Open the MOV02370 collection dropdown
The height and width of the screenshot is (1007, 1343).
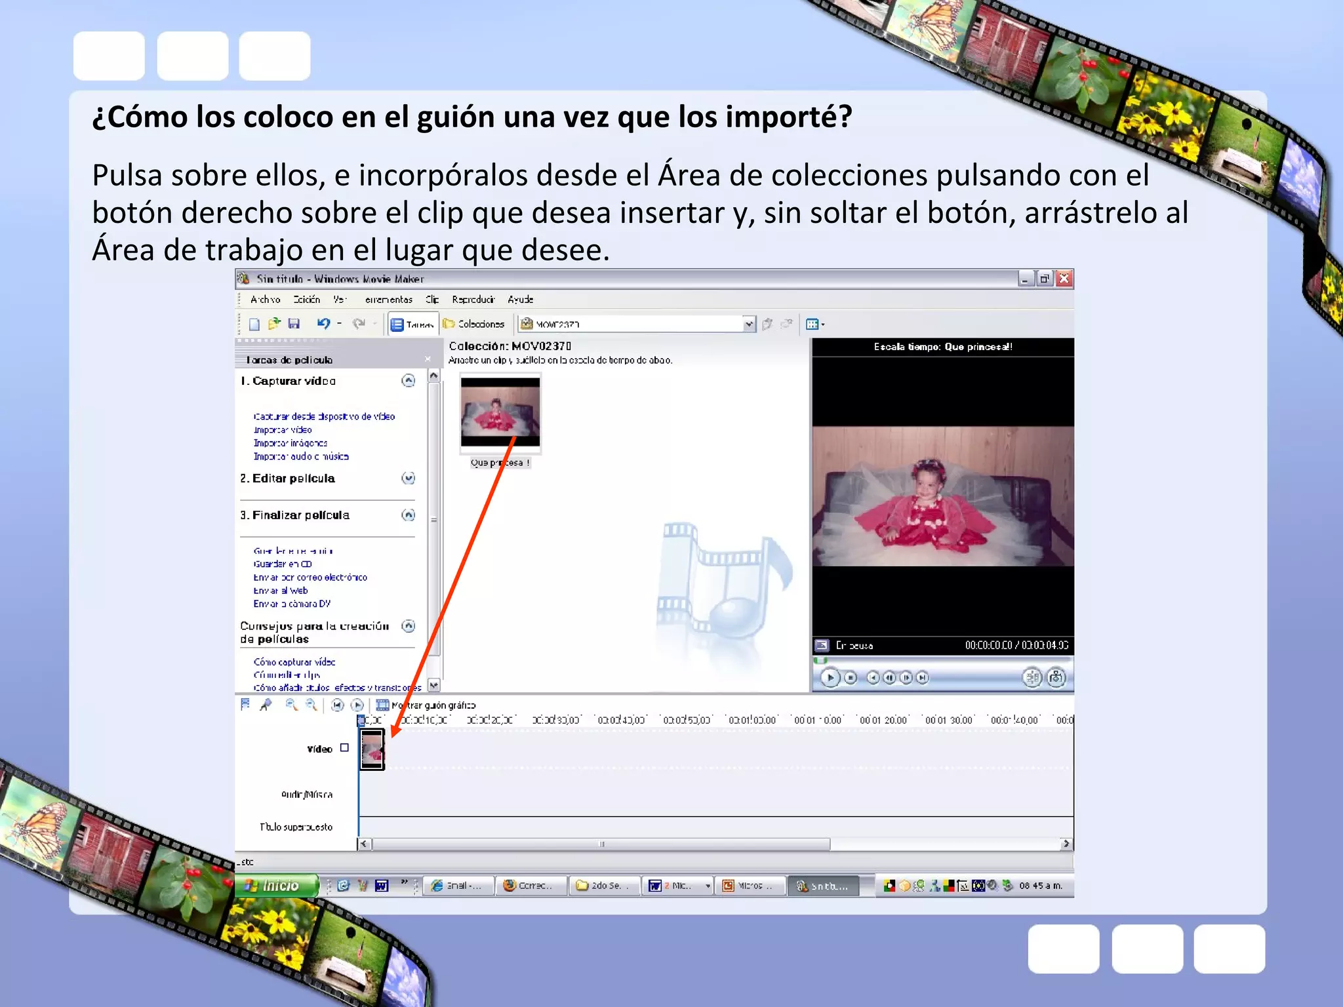point(749,324)
